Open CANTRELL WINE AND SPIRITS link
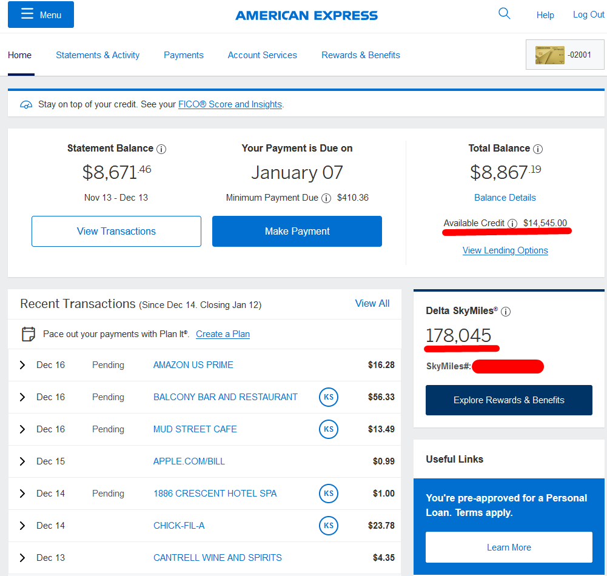The image size is (607, 576). coord(218,558)
